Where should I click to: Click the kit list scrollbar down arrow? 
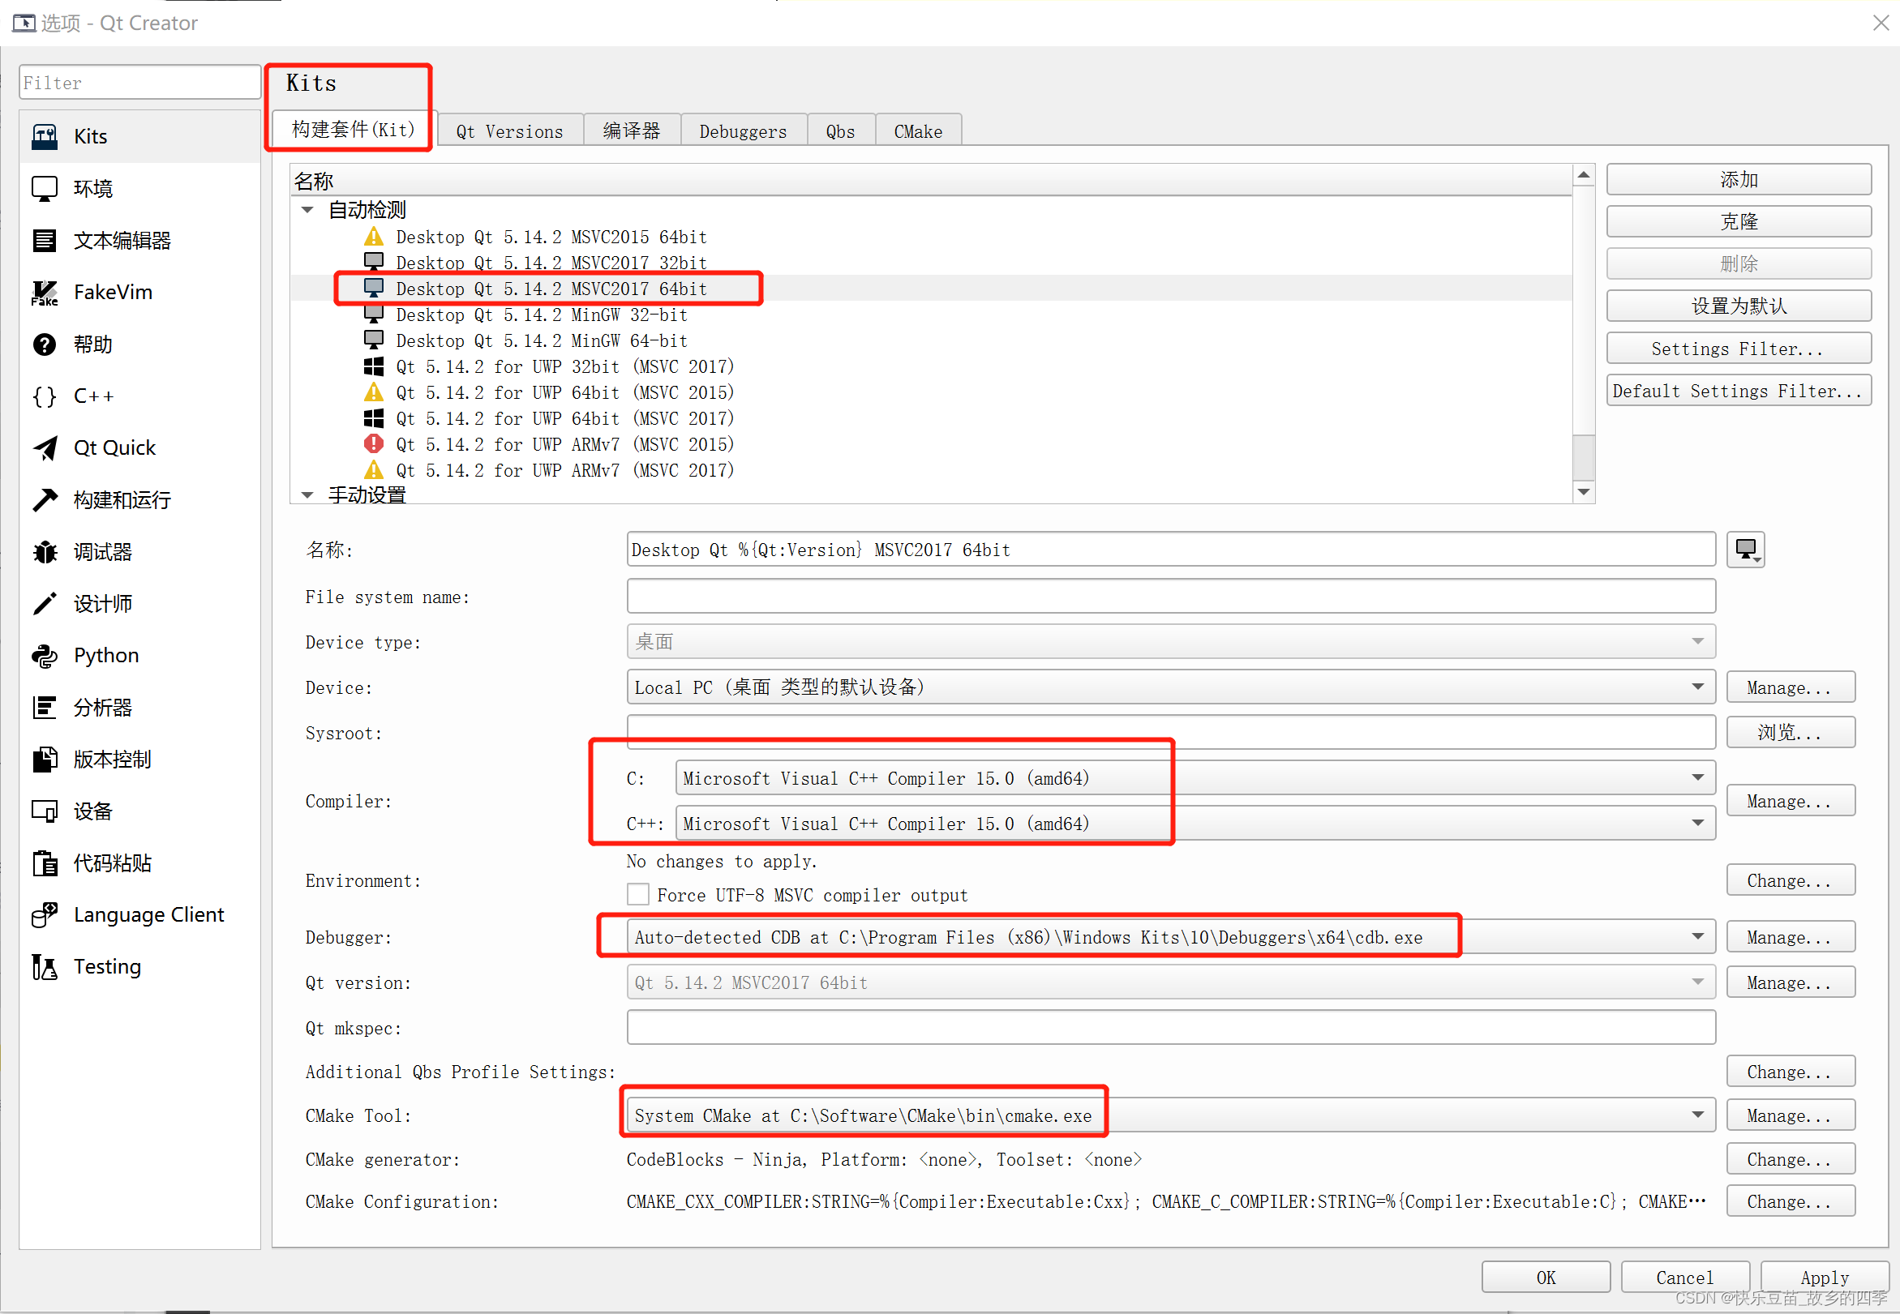1583,491
